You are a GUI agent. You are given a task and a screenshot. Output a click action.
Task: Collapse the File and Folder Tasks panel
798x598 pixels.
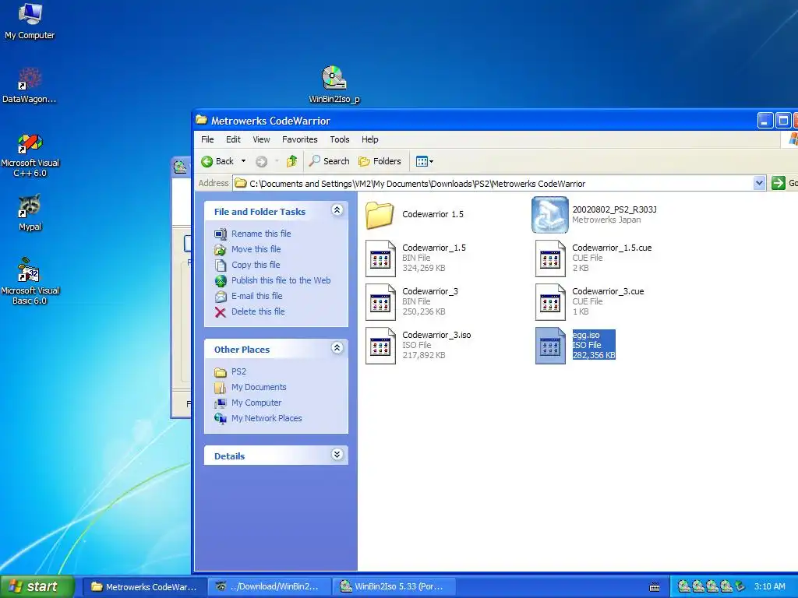(x=337, y=210)
